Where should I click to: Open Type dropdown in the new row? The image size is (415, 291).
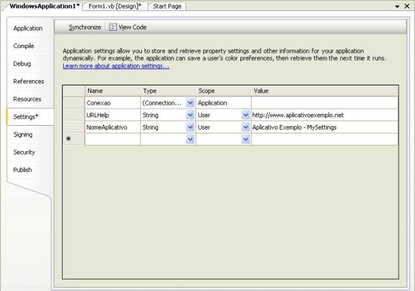[190, 139]
